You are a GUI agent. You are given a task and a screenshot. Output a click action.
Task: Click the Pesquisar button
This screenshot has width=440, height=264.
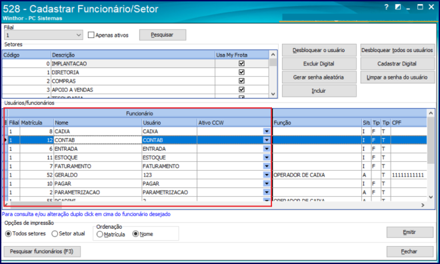pyautogui.click(x=163, y=35)
